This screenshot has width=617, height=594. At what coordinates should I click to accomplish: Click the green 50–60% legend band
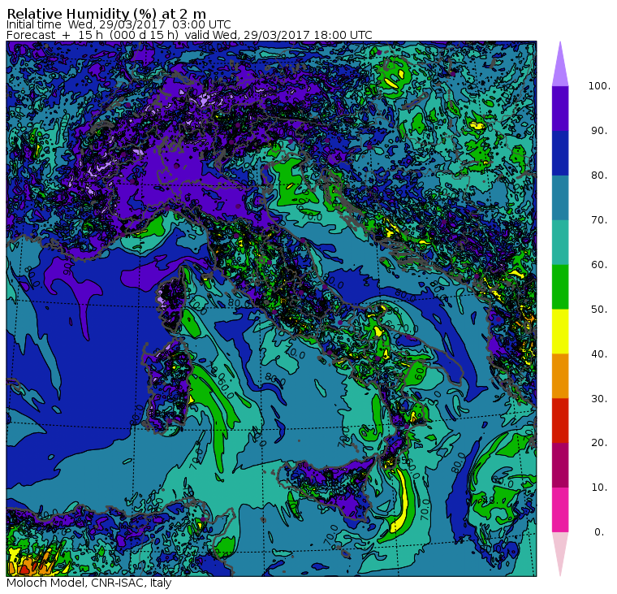pyautogui.click(x=560, y=287)
